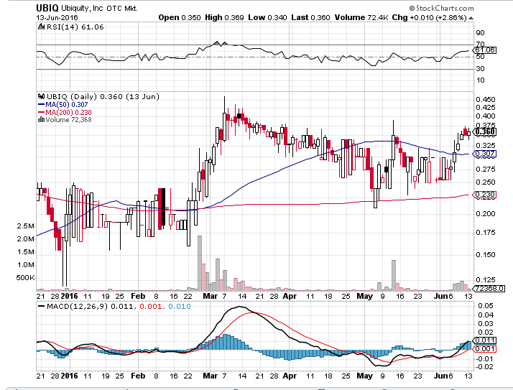Click the 0.001 MACD signal value tag
Screen dimensions: 513x390
pos(485,349)
